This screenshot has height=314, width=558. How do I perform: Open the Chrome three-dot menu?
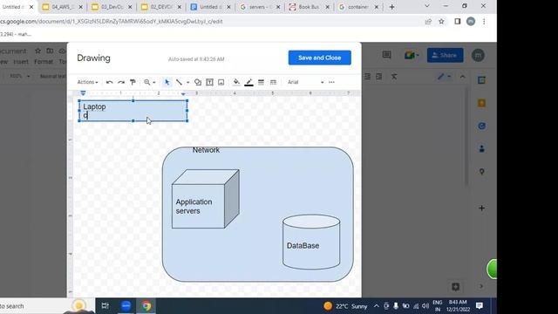pos(484,21)
